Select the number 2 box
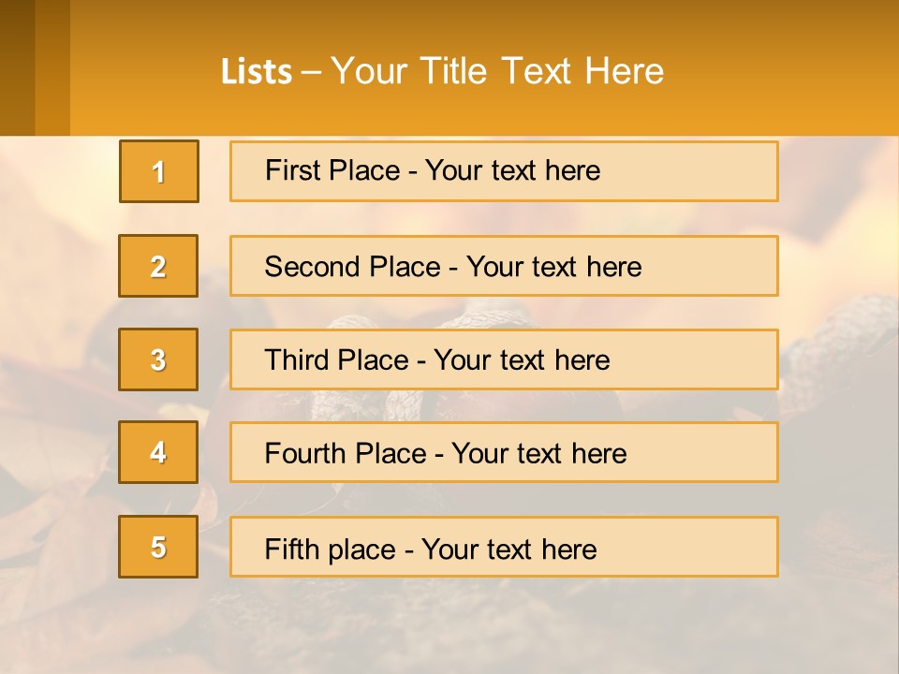The width and height of the screenshot is (899, 674). (x=158, y=266)
